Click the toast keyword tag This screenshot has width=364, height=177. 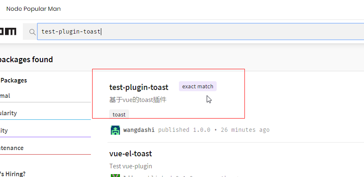tap(119, 114)
